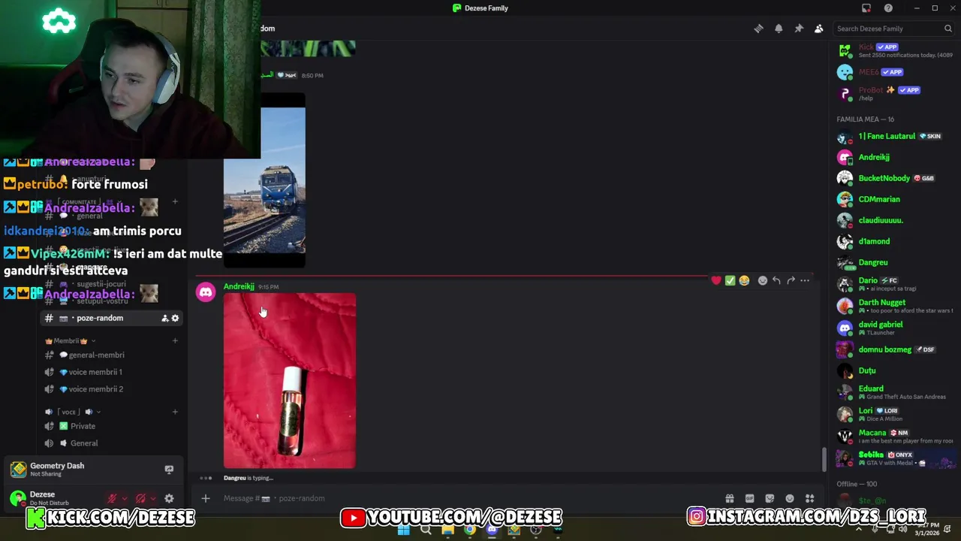The image size is (961, 541).
Task: Open Add Reaction smiley on message toolbar
Action: coord(763,280)
